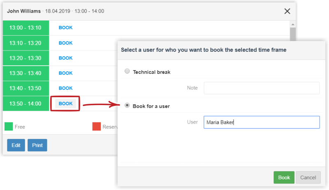Close the John Williams booking dialog
This screenshot has width=329, height=190.
(x=287, y=11)
